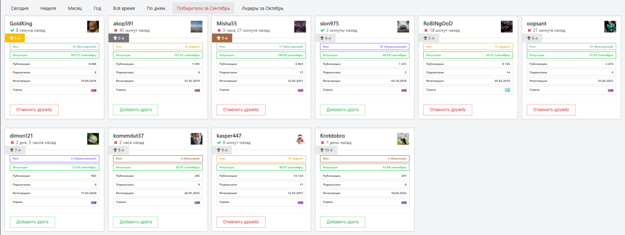Switch to the Сегодня tab
This screenshot has width=625, height=235.
tap(20, 8)
